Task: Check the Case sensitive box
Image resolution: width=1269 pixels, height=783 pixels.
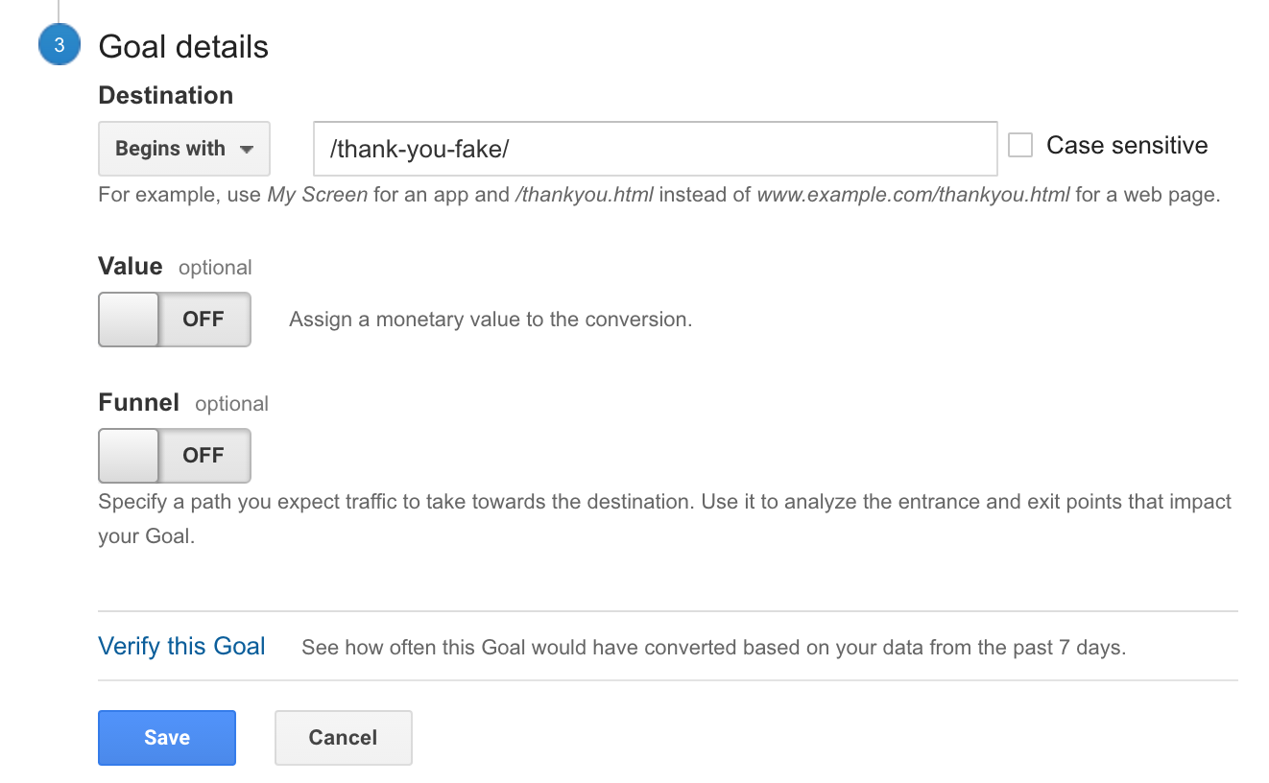Action: [1019, 144]
